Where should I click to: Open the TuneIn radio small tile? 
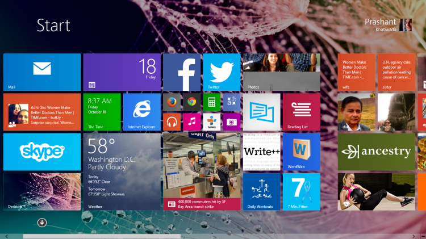click(212, 122)
